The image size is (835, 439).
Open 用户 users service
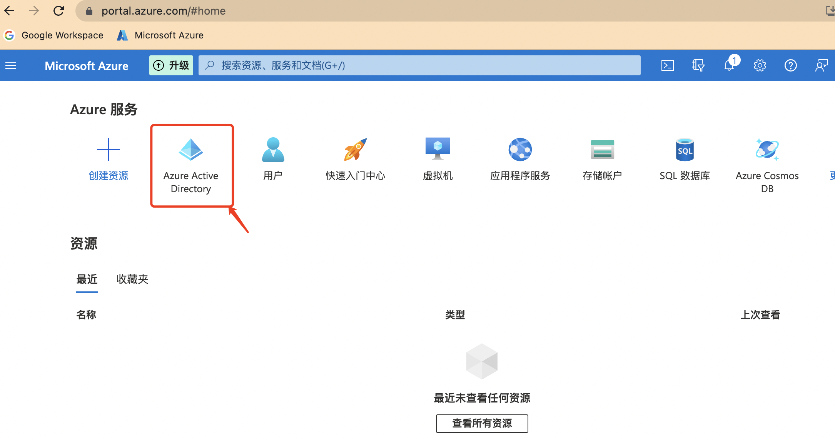273,159
